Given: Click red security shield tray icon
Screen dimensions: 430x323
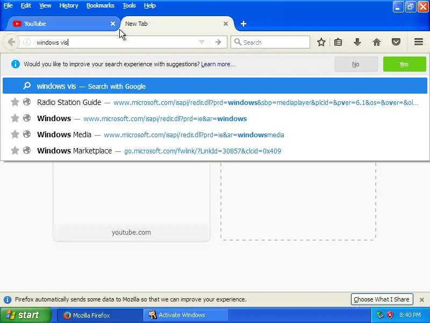Looking at the screenshot, I should (x=390, y=315).
